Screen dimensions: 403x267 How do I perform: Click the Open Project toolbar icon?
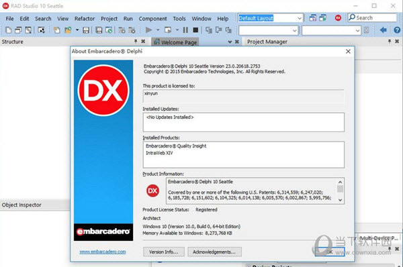(68, 30)
